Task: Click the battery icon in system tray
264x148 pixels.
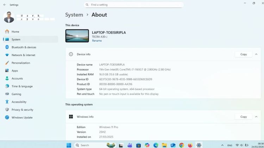Action: tap(246, 145)
